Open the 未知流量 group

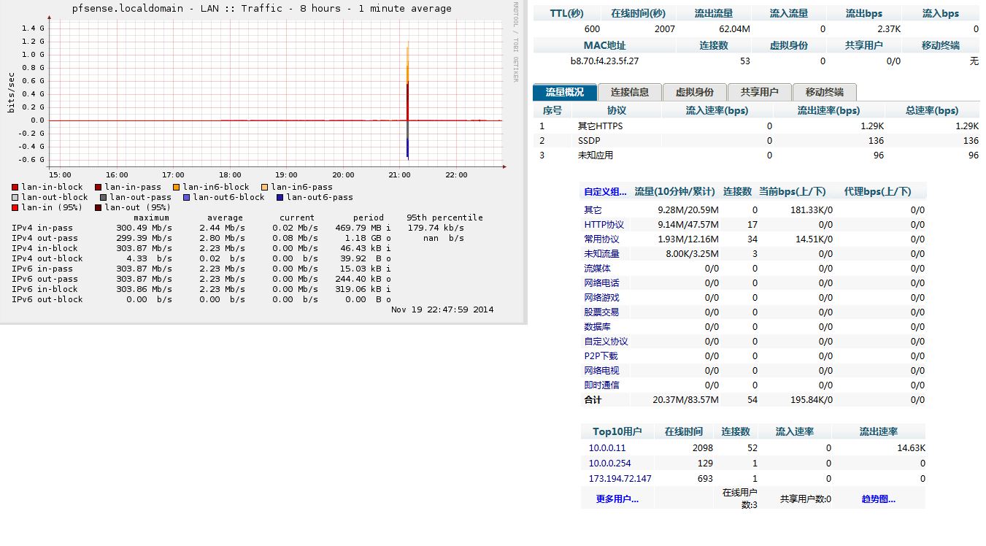pyautogui.click(x=601, y=254)
